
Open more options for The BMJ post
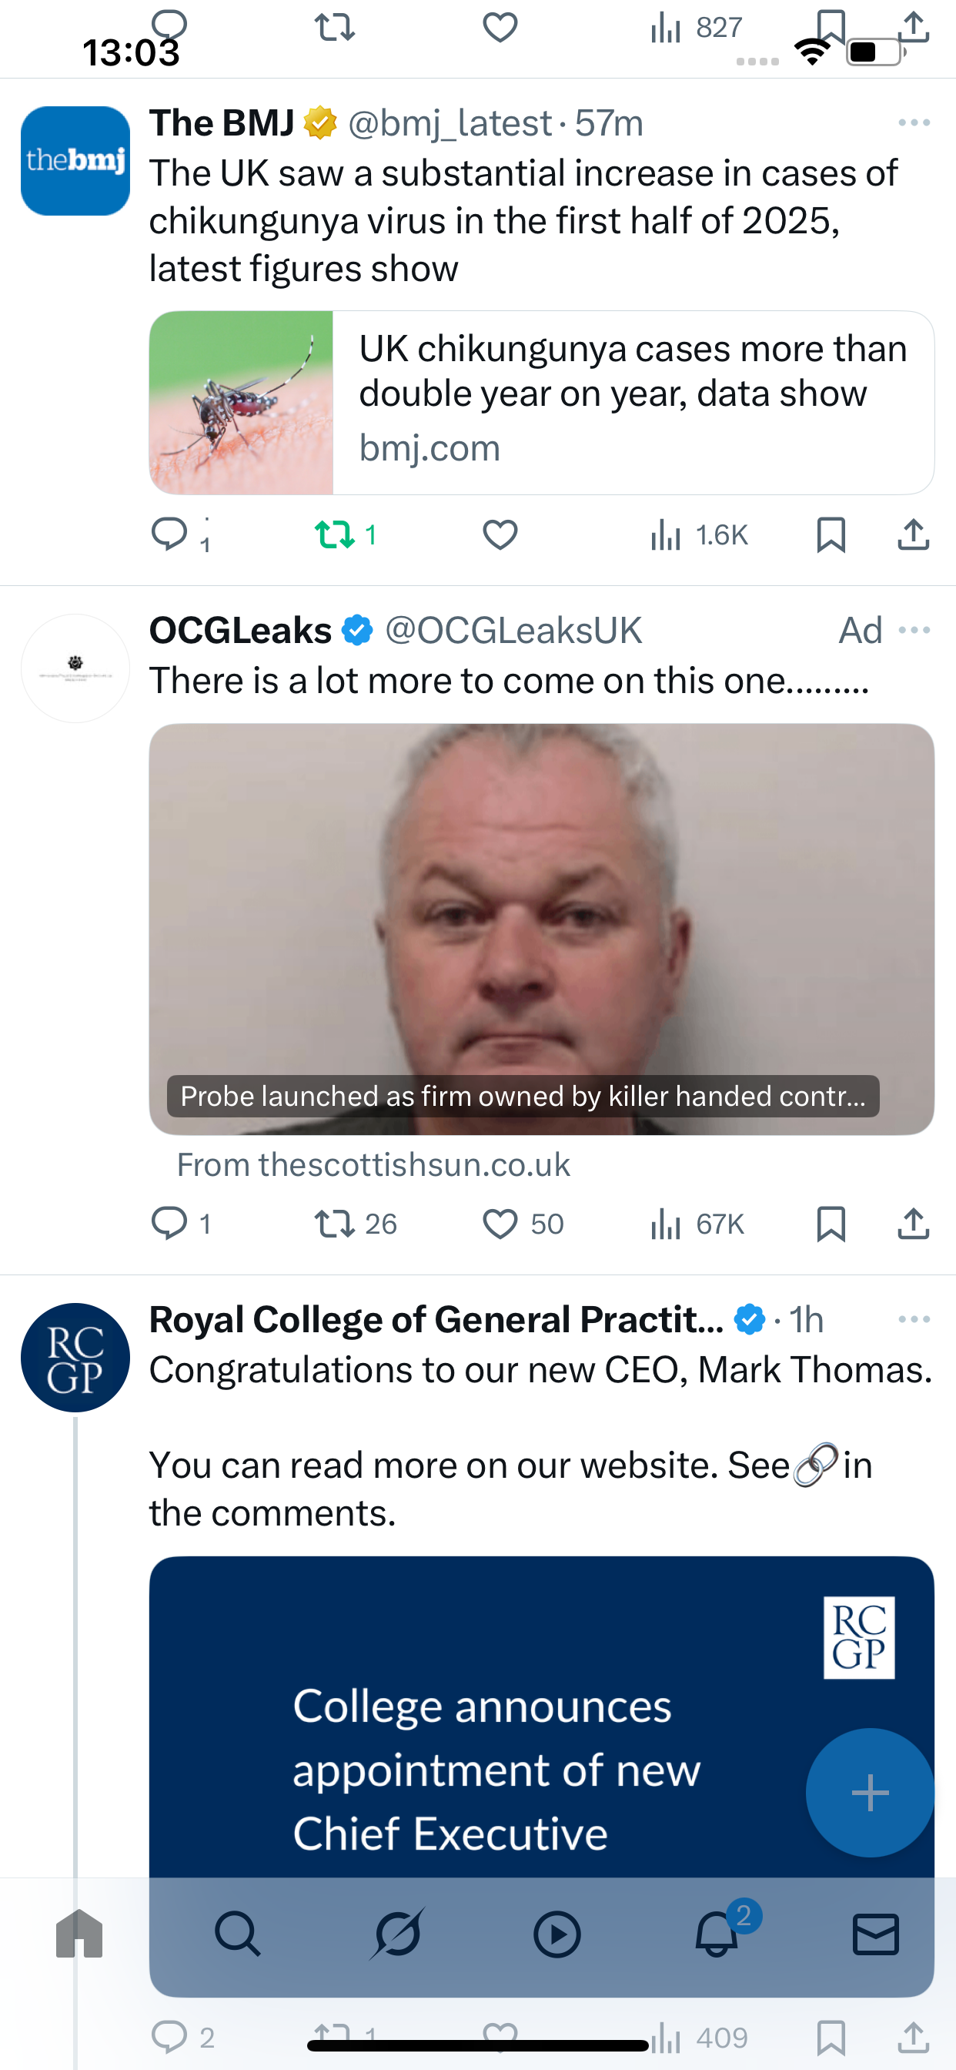pyautogui.click(x=914, y=123)
